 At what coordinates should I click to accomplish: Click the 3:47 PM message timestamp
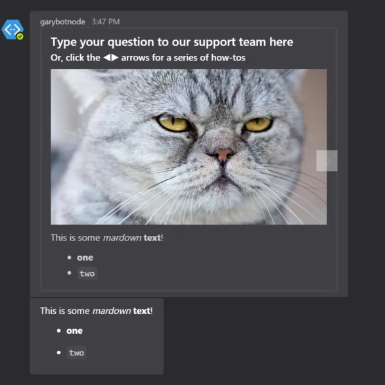[106, 22]
